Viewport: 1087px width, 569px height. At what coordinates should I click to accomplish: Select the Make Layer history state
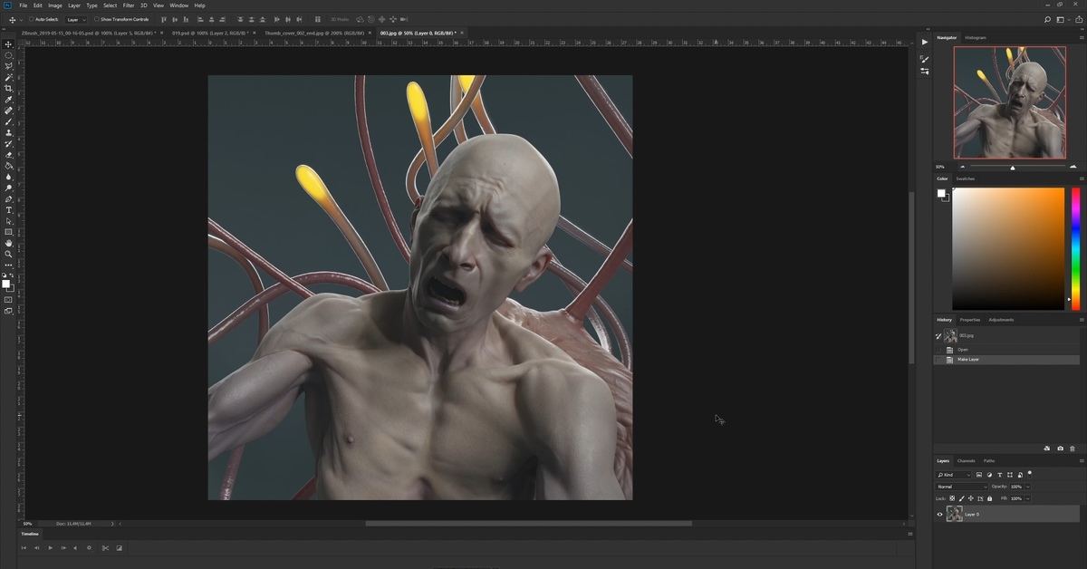967,360
